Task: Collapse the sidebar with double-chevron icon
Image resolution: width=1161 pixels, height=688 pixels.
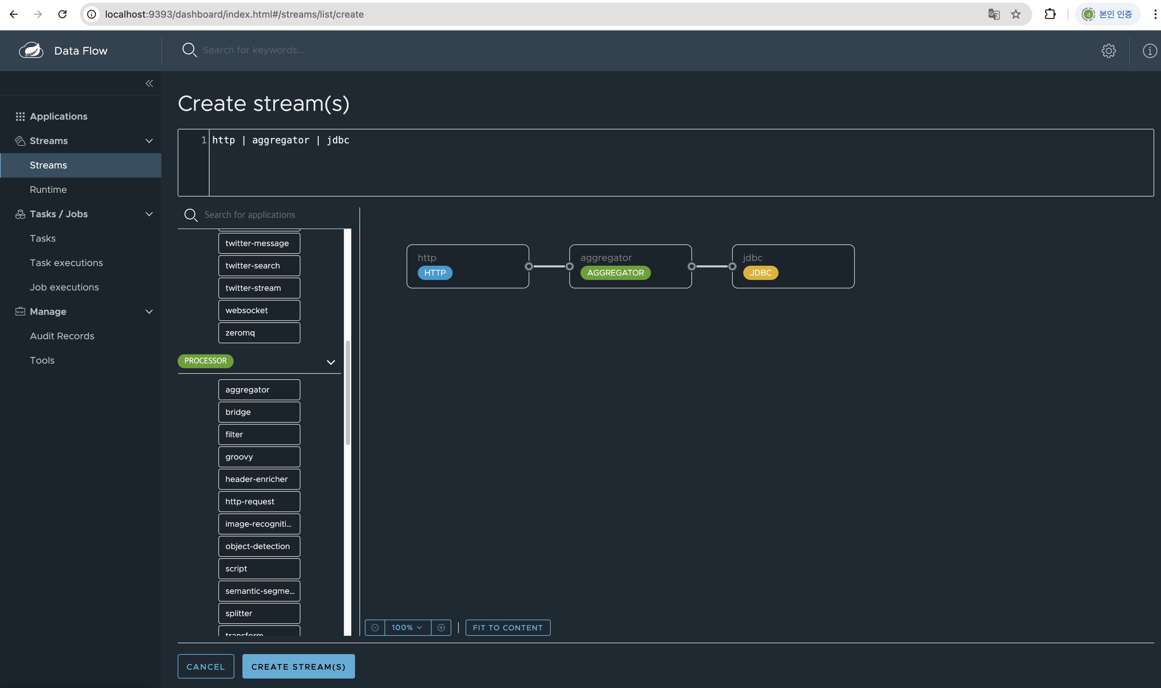Action: [x=149, y=83]
